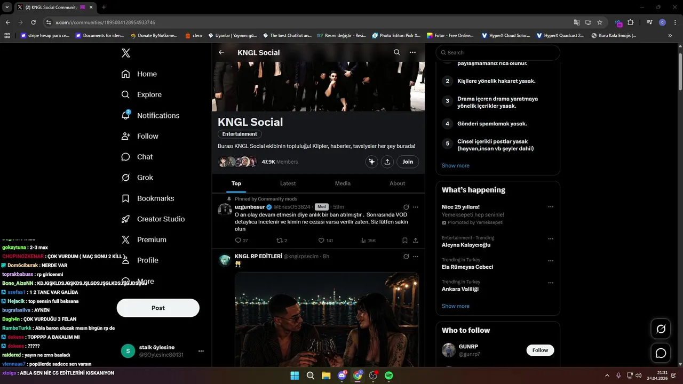Open options for Ela Rümeysa Cebeci trend
This screenshot has width=683, height=384.
coord(551,261)
